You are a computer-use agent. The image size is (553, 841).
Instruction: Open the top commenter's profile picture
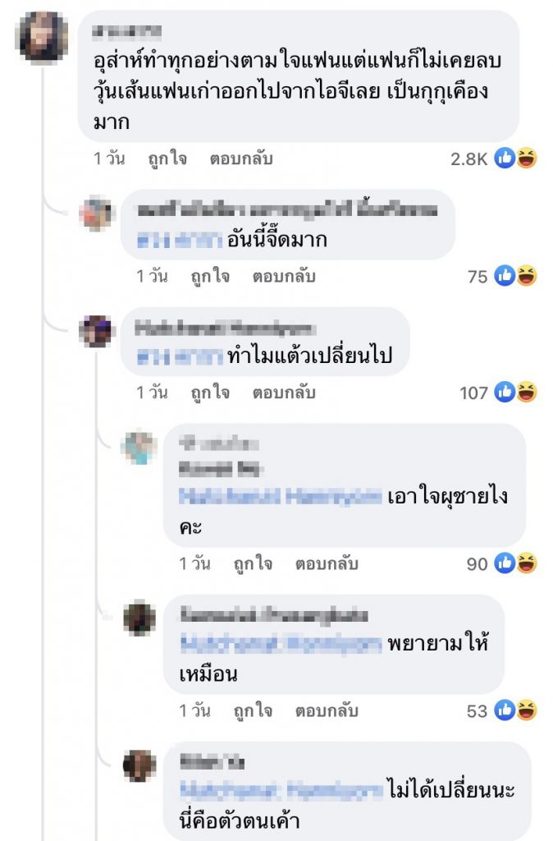44,36
